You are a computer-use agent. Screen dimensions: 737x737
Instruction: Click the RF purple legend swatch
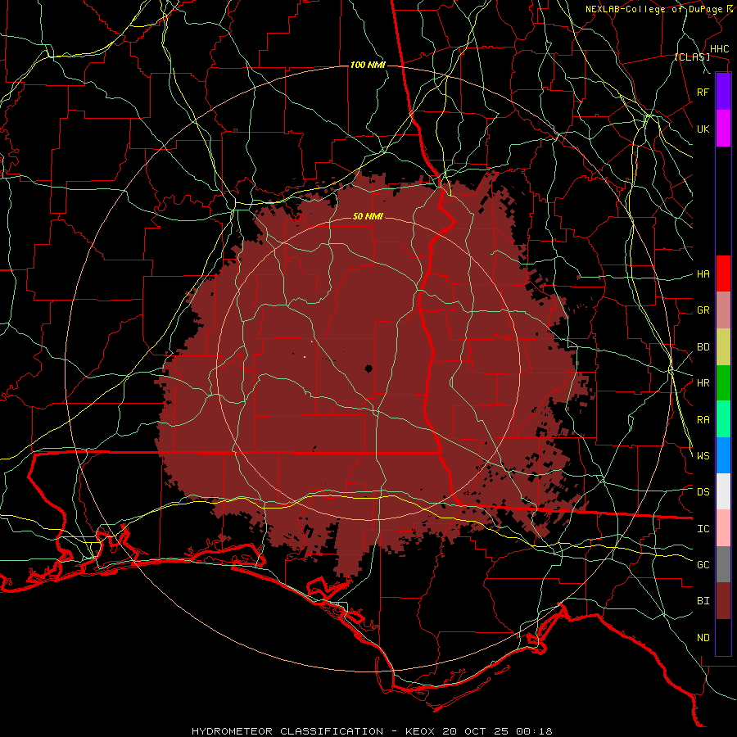coord(723,92)
